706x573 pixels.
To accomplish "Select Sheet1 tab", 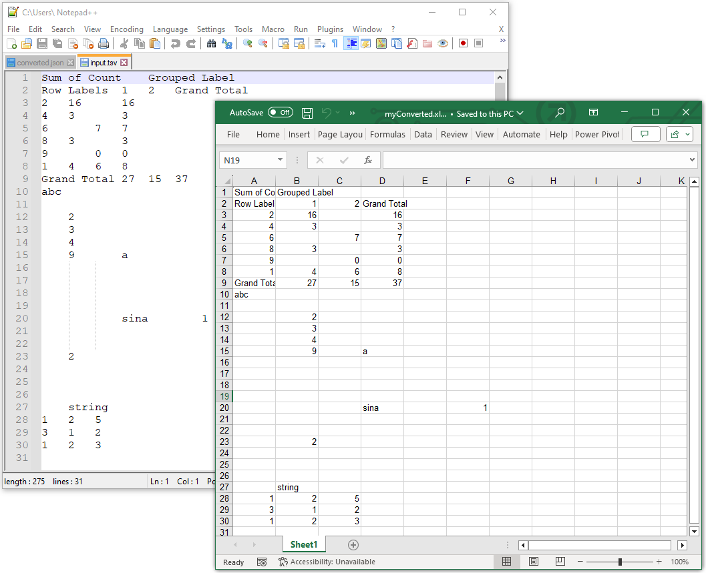I will point(304,545).
